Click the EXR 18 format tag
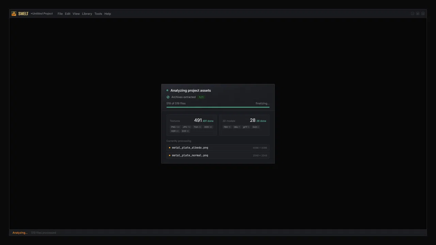Screen dimensions: 436x245 tap(185, 131)
